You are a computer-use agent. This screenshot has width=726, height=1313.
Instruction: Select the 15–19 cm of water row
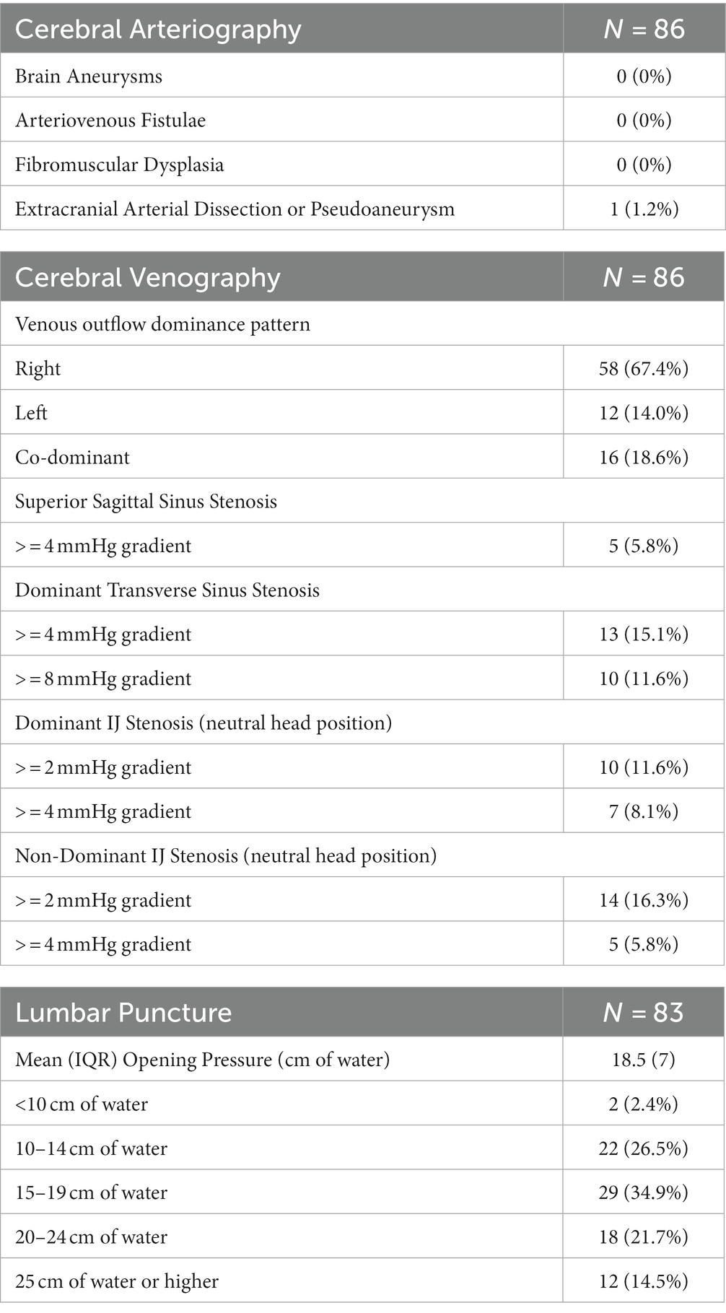click(x=362, y=1192)
